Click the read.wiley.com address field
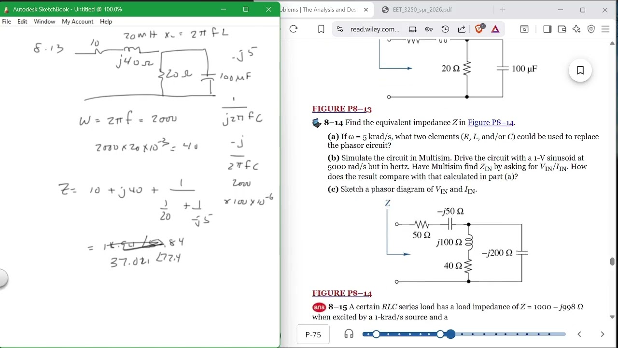 [375, 29]
